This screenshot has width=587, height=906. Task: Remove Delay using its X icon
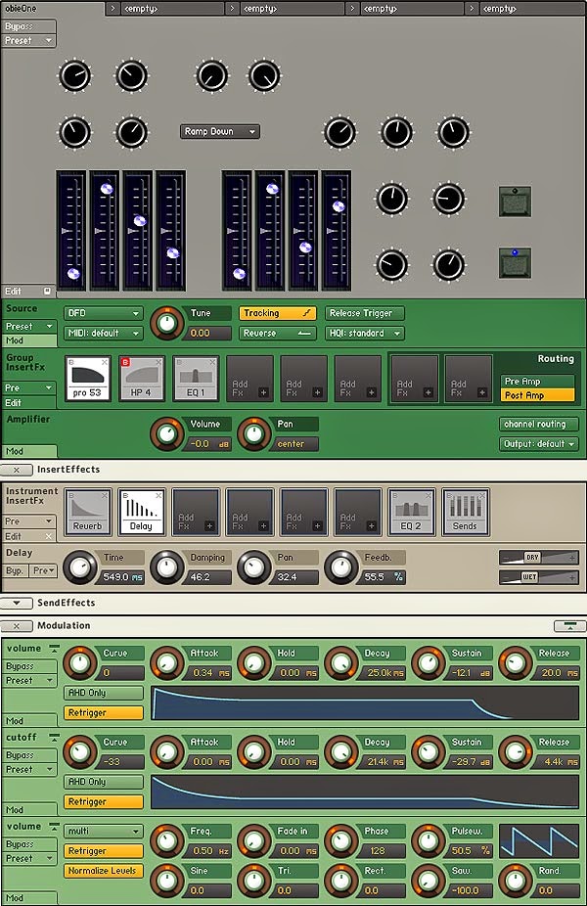click(x=158, y=496)
